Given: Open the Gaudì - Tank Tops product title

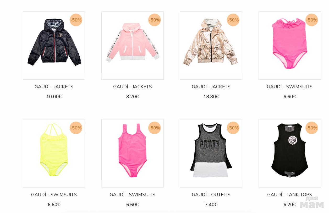Looking at the screenshot, I should point(290,195).
